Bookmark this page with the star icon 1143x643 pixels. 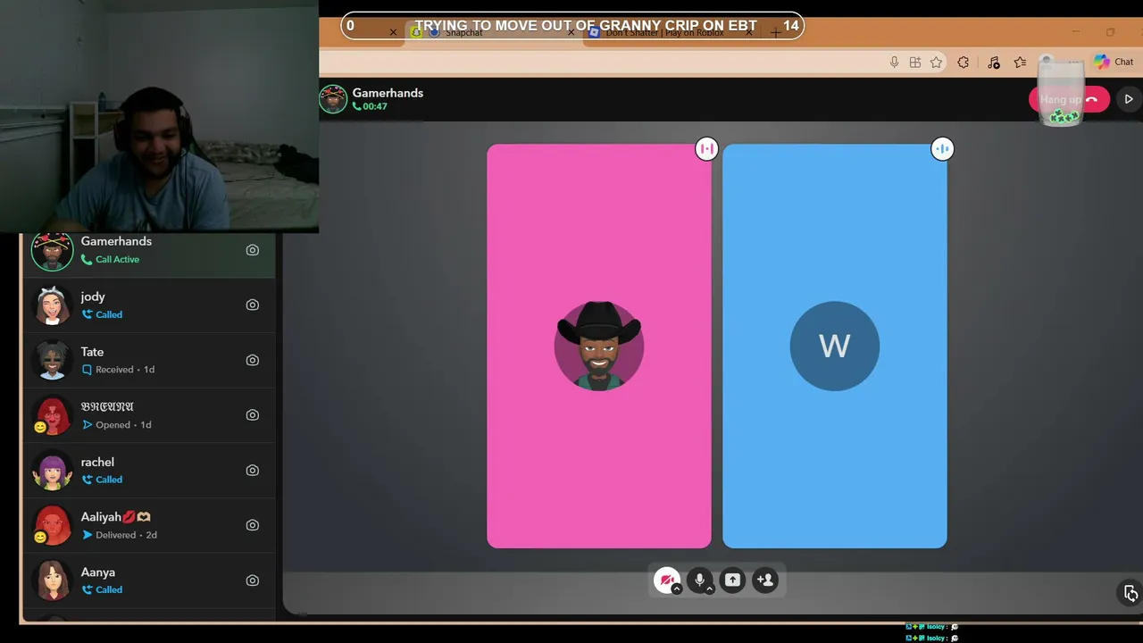pos(936,62)
